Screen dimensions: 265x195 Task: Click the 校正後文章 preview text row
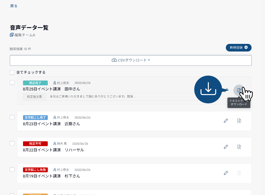[x=92, y=96]
